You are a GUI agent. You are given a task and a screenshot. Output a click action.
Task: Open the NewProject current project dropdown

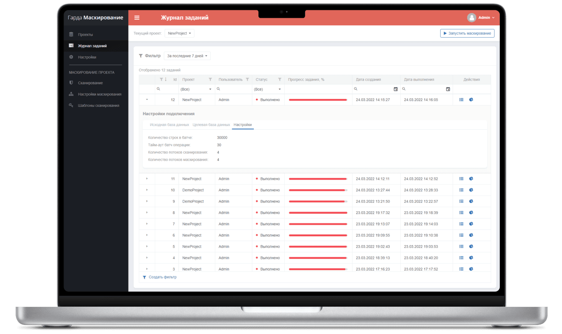pyautogui.click(x=179, y=33)
